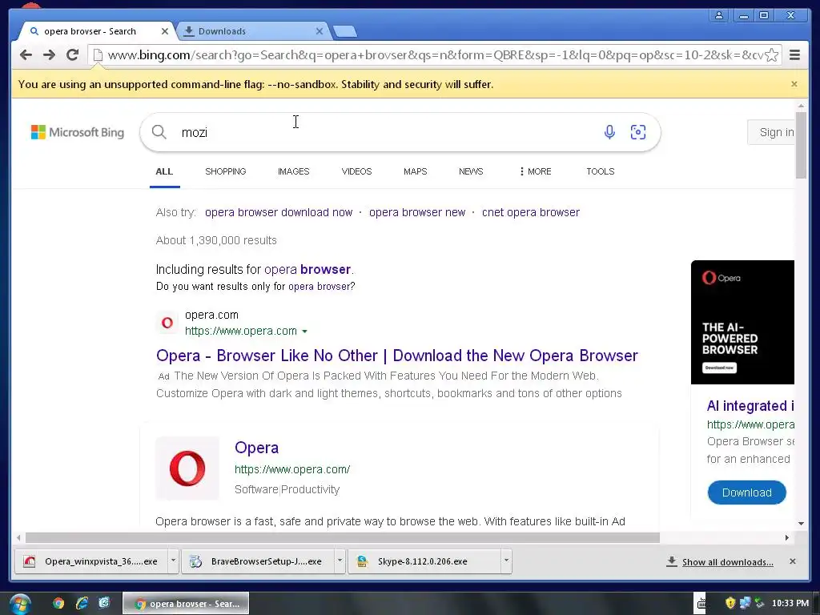The width and height of the screenshot is (820, 615).
Task: Click https://www.opera.com/ link in Opera card
Action: click(x=292, y=469)
